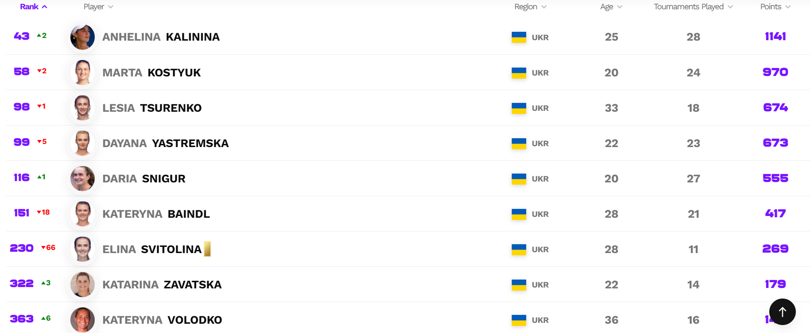Click Katarina Zavatska's avatar image
This screenshot has height=333, width=810.
(83, 284)
